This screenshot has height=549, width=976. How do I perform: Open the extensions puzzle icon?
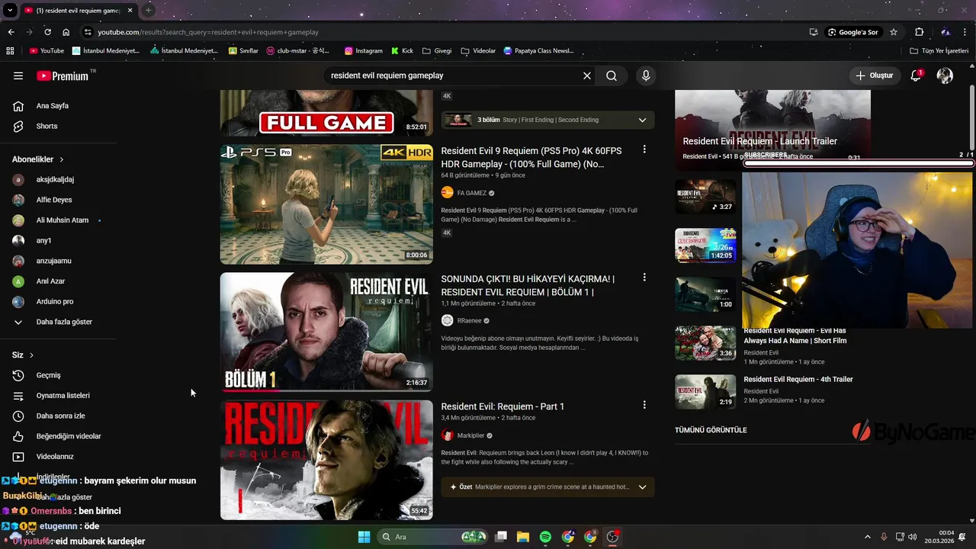point(919,32)
